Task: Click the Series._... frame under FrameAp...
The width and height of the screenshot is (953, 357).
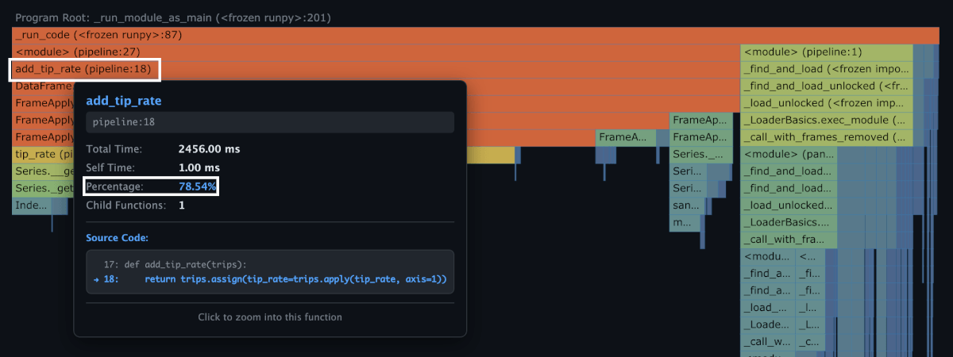Action: click(x=700, y=155)
